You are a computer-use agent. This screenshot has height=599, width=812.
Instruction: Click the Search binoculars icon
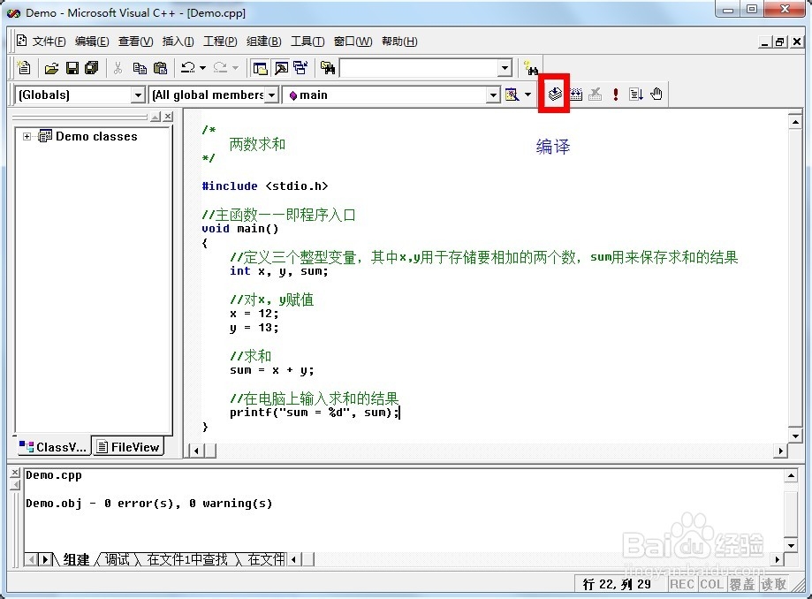[531, 68]
